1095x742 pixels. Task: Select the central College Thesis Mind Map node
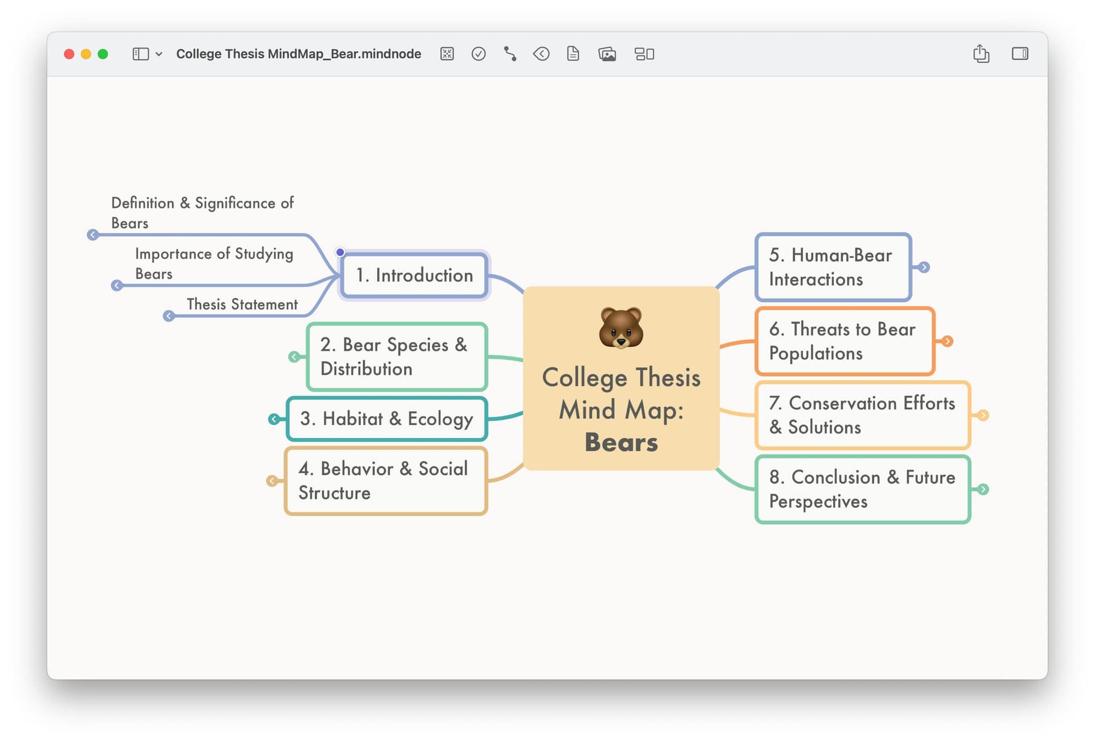point(621,409)
